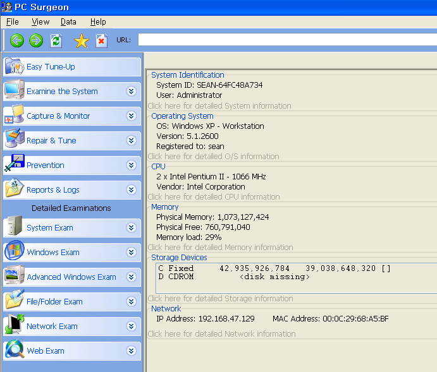
Task: Click the File/Folder Exam folder icon
Action: pos(15,299)
